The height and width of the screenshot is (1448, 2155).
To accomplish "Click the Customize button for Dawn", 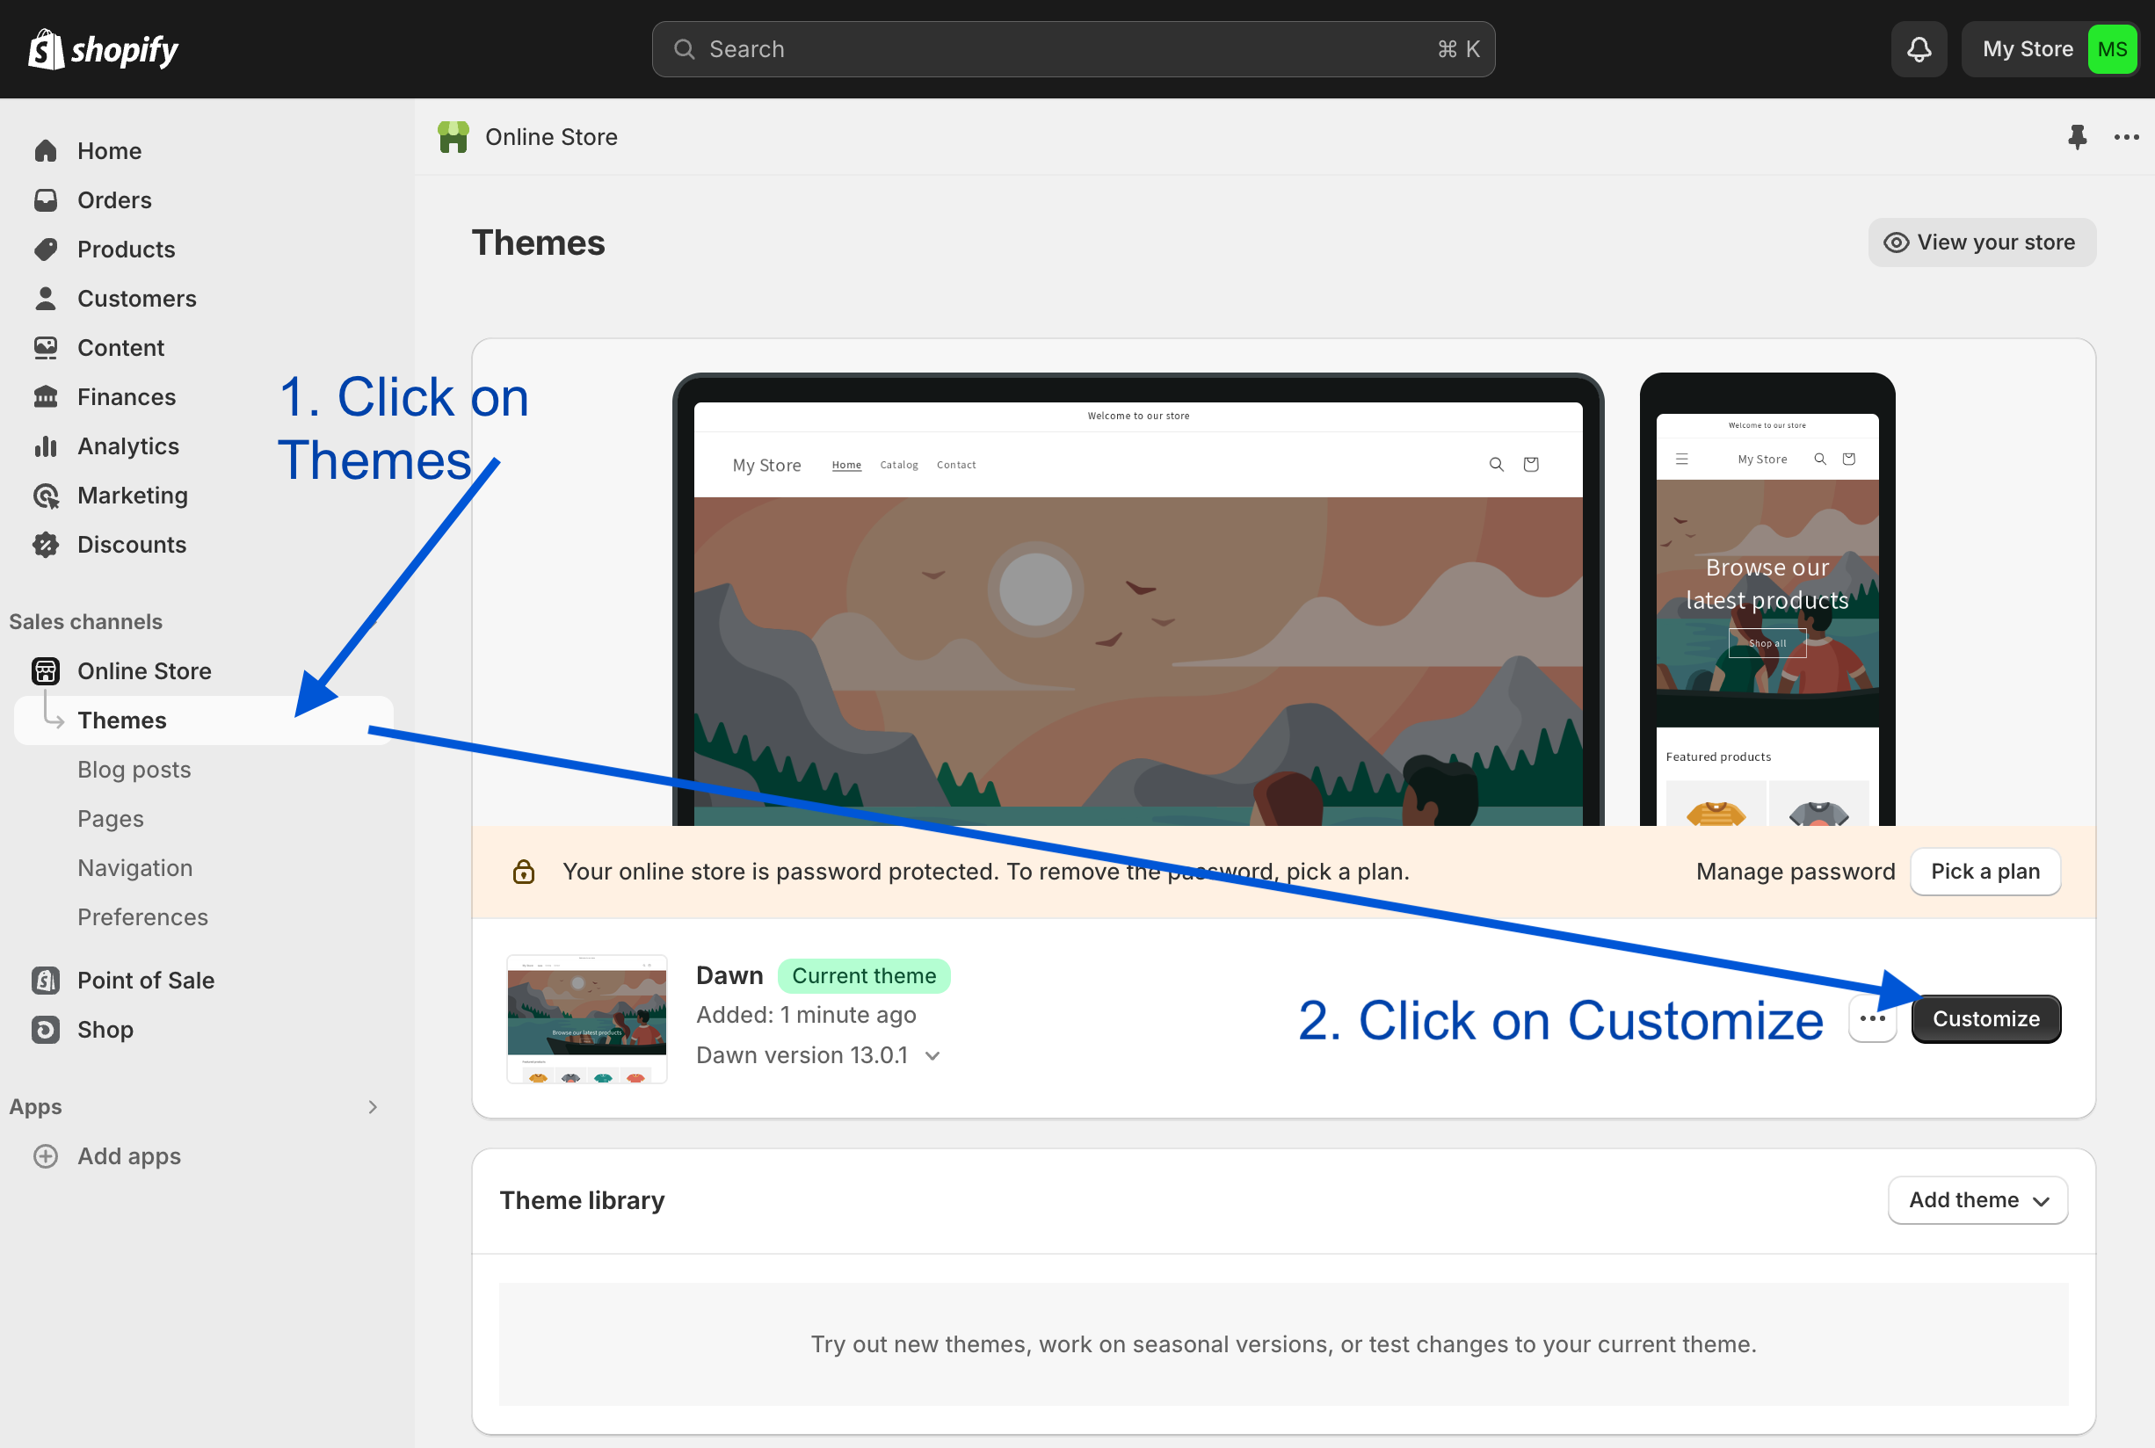I will [x=1986, y=1018].
